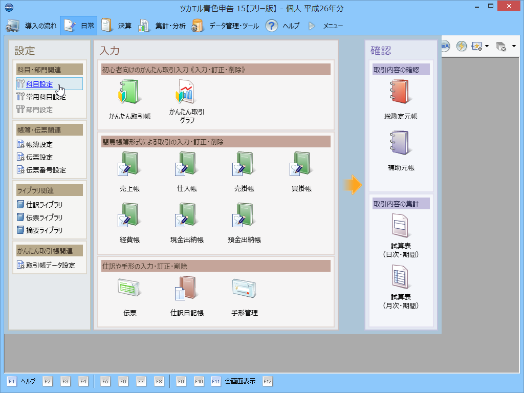Click the F5 function key button

[x=105, y=381]
